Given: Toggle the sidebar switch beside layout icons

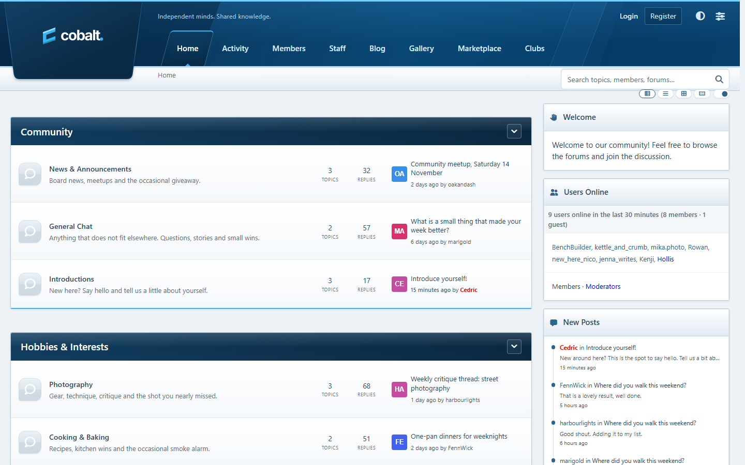Looking at the screenshot, I should (x=721, y=94).
